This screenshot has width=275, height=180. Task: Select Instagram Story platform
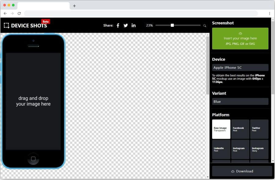pos(259,149)
